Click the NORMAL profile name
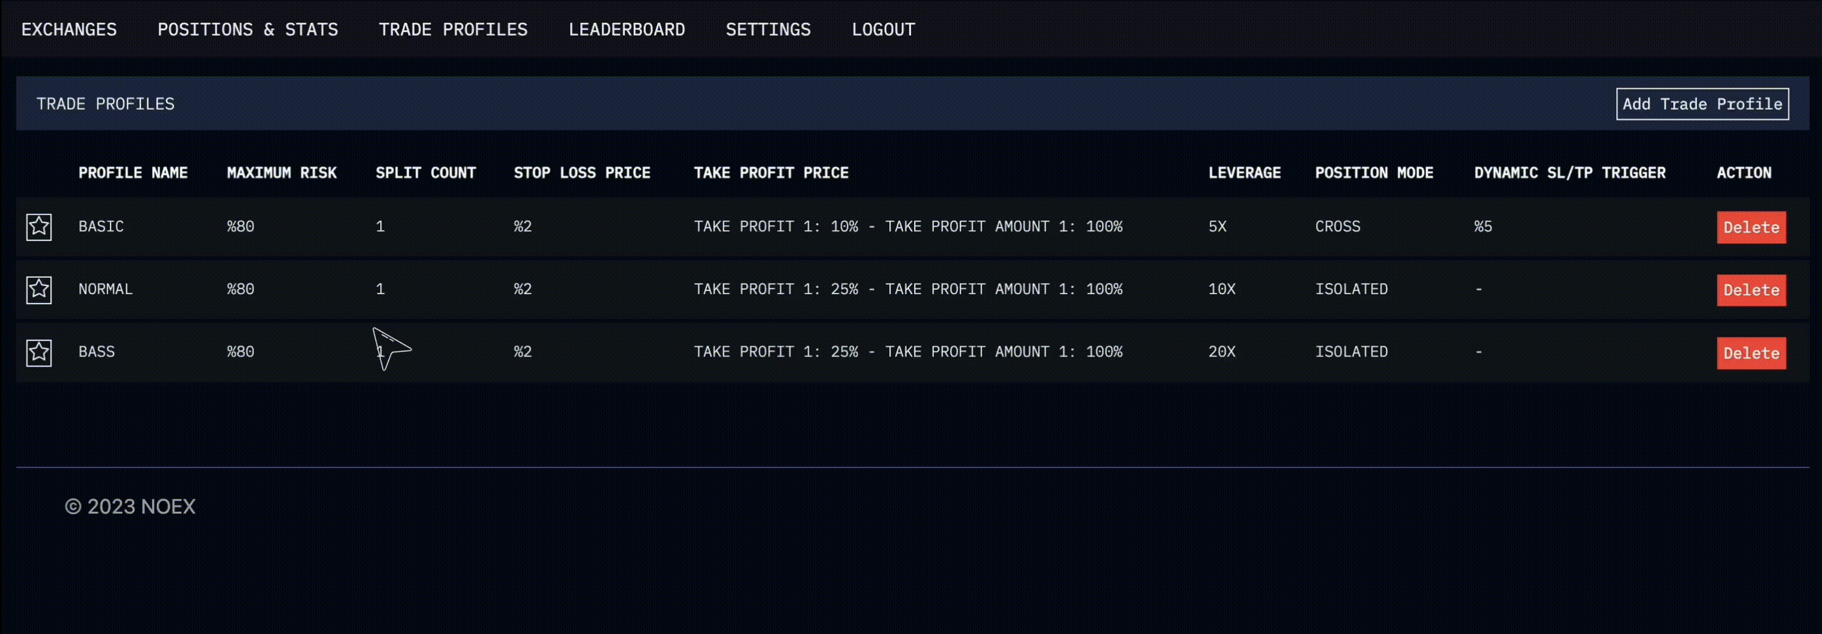This screenshot has height=634, width=1822. 105,289
